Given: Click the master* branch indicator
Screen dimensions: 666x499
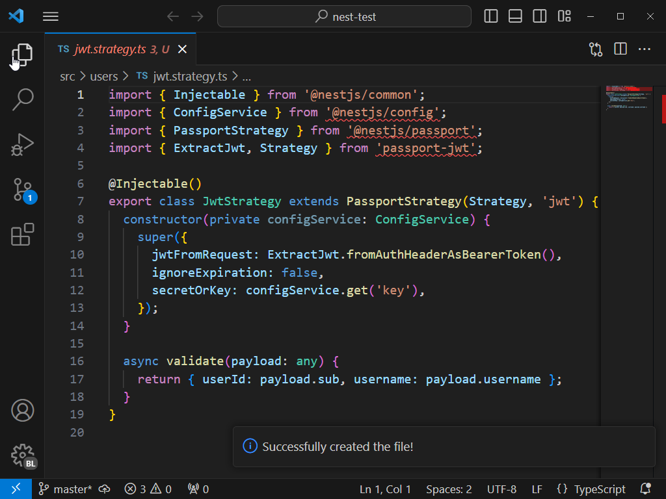Looking at the screenshot, I should pos(65,489).
